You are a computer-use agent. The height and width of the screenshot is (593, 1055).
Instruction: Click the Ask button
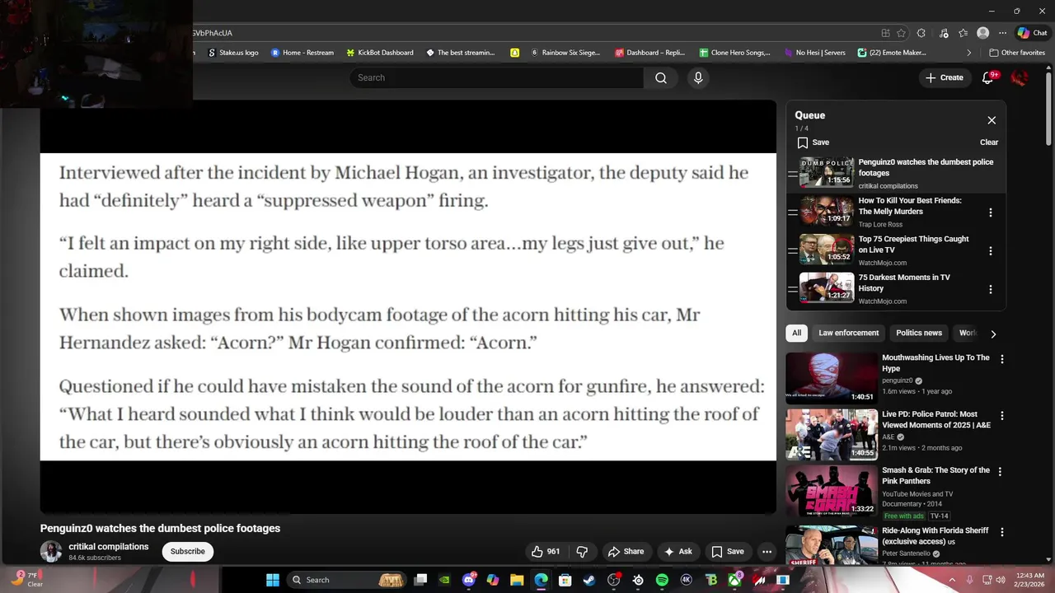tap(678, 552)
